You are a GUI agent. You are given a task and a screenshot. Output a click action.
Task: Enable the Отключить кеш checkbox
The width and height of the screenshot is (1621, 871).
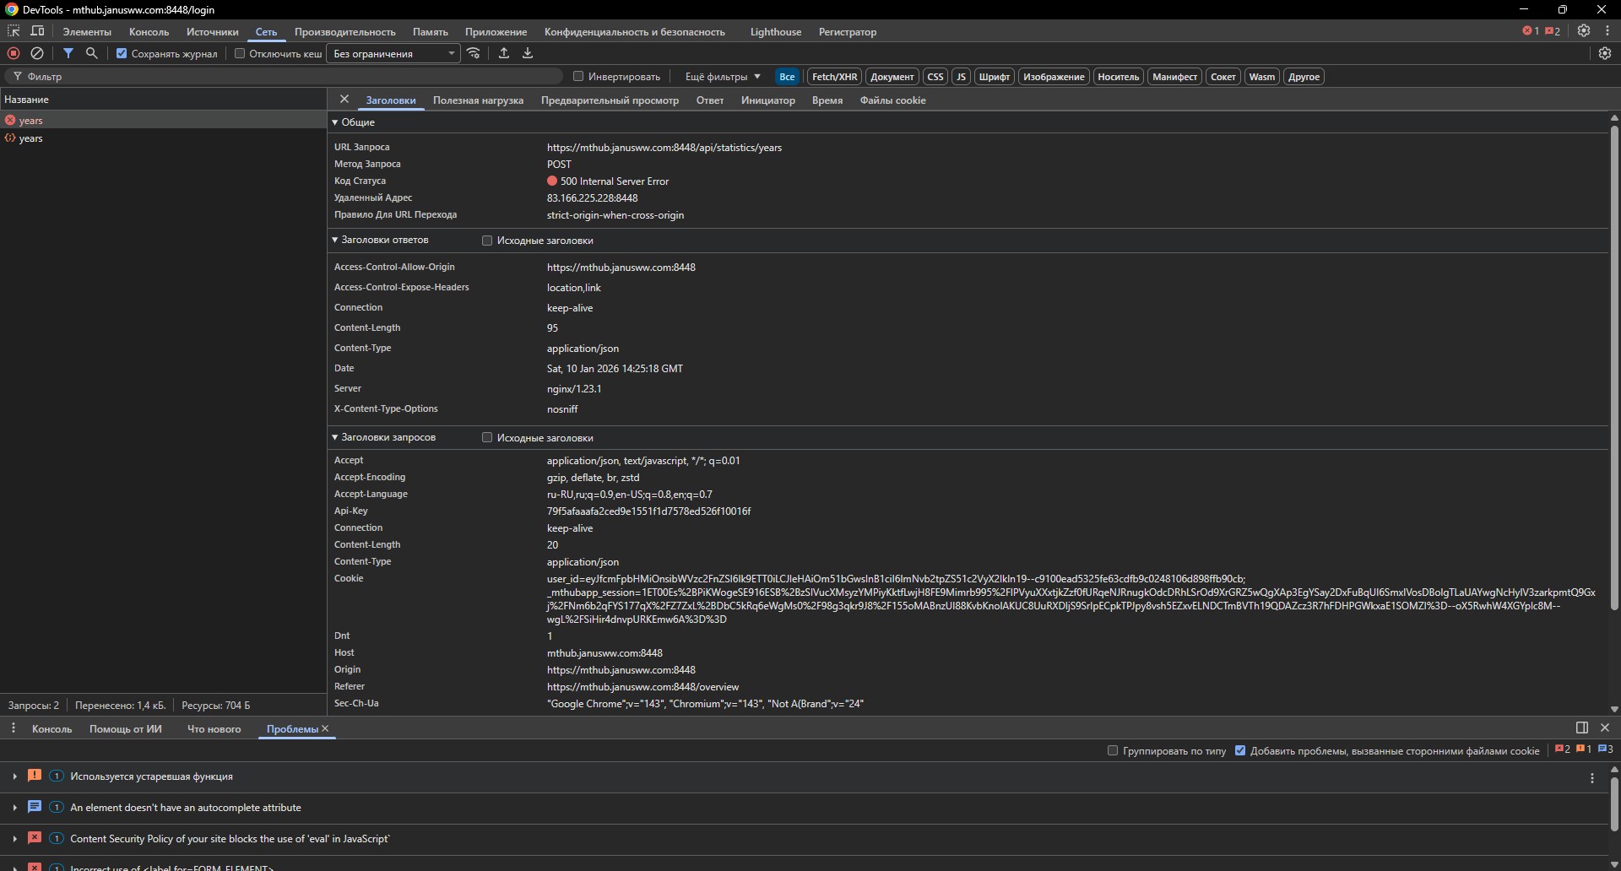pyautogui.click(x=241, y=52)
